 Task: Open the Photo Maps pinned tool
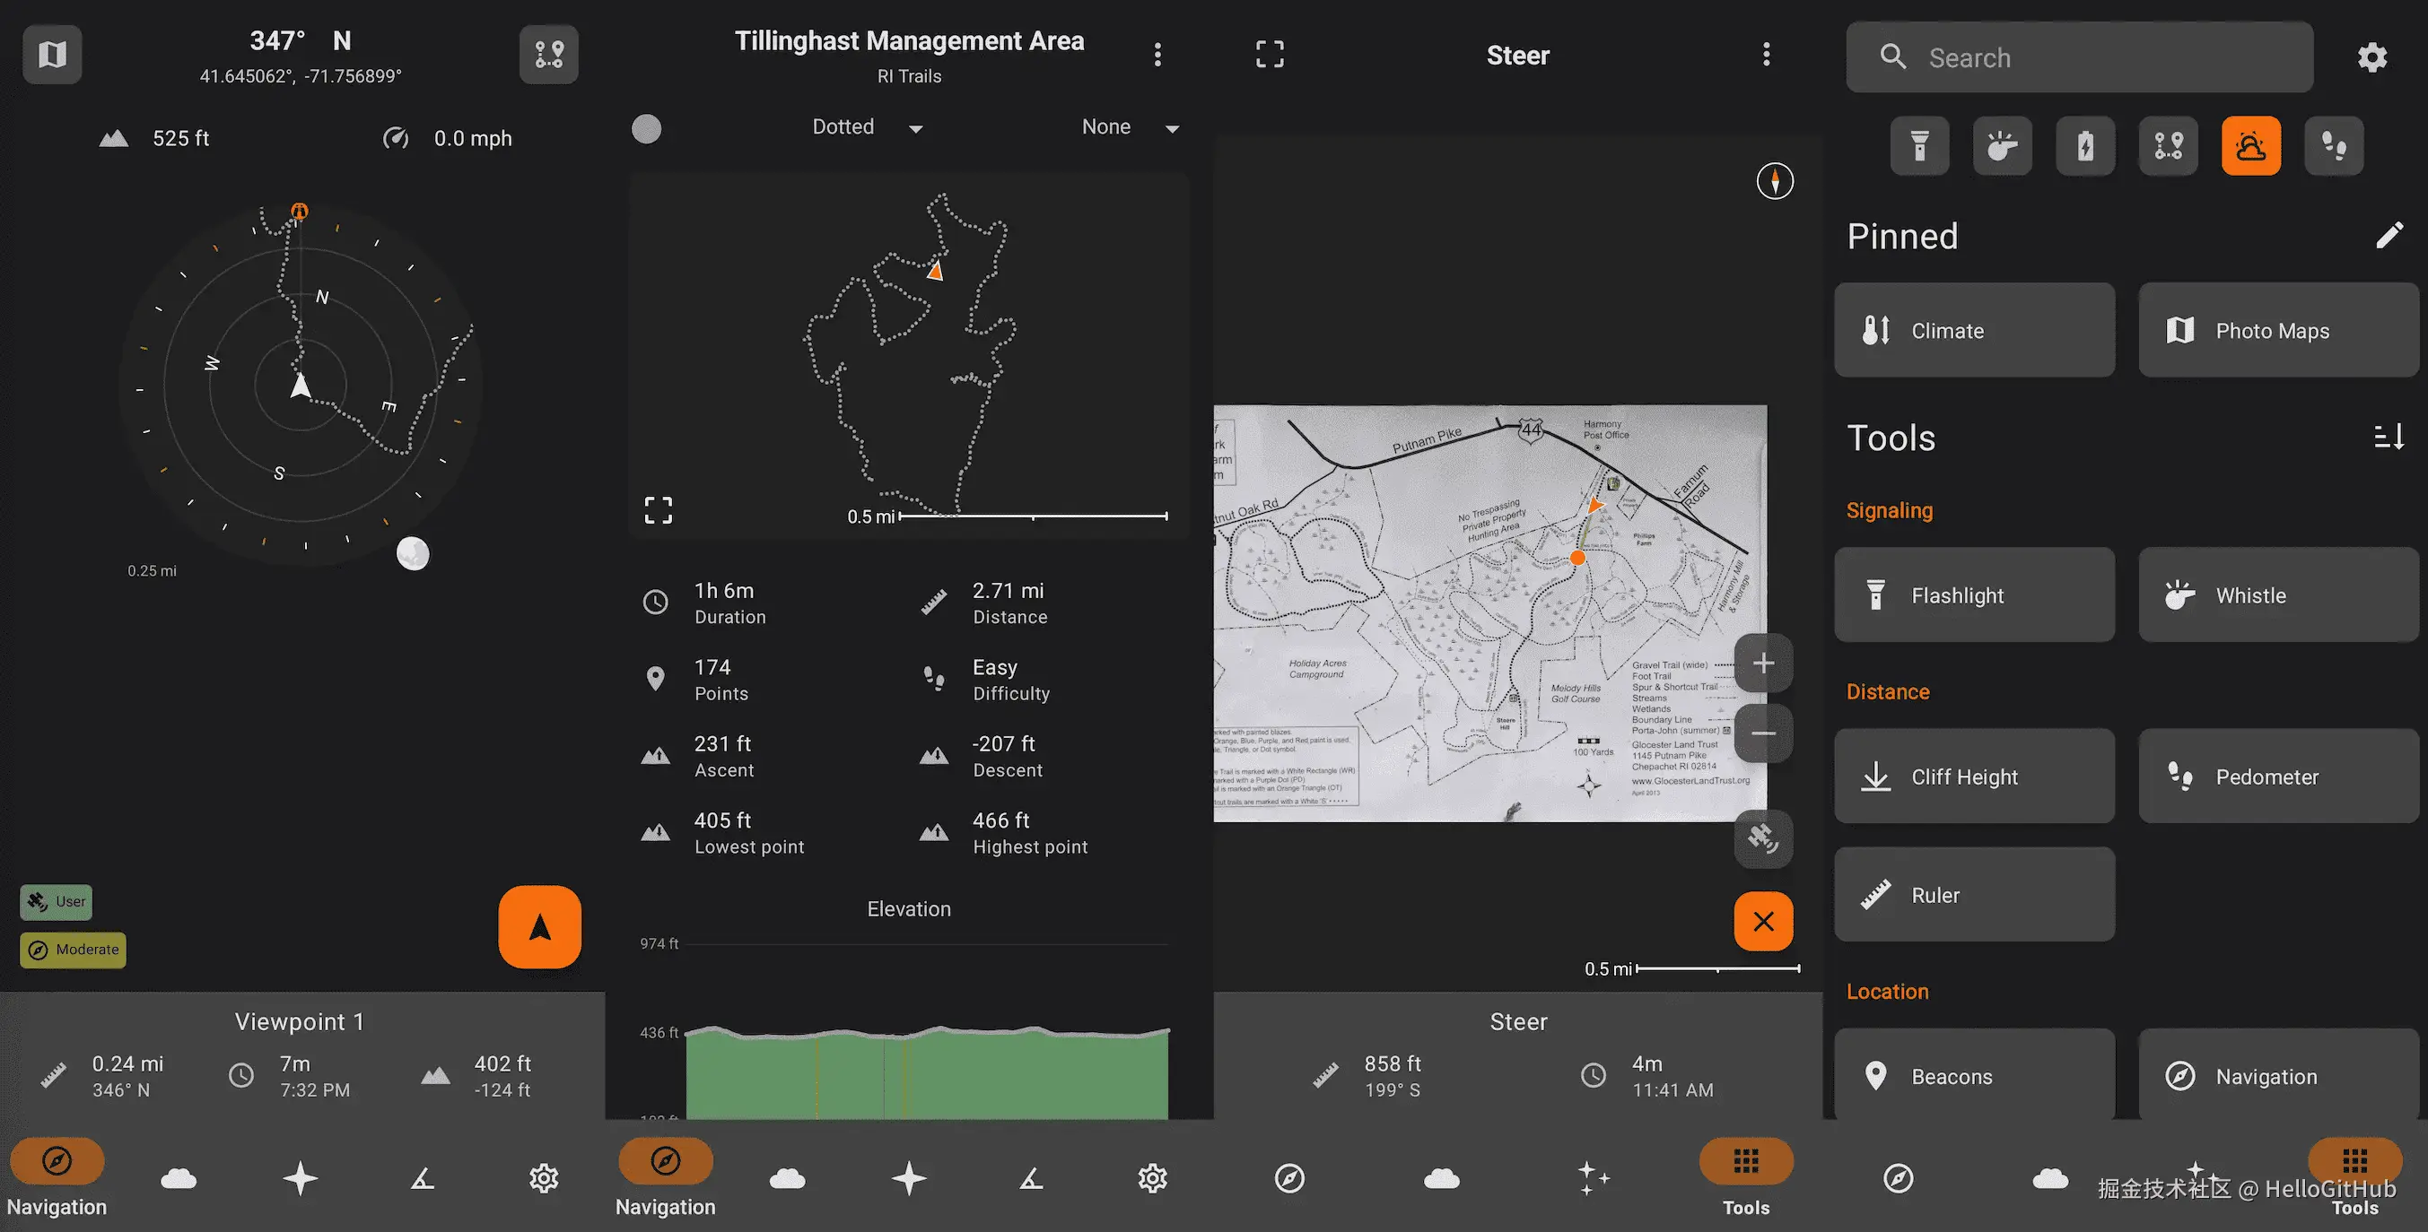[2277, 331]
